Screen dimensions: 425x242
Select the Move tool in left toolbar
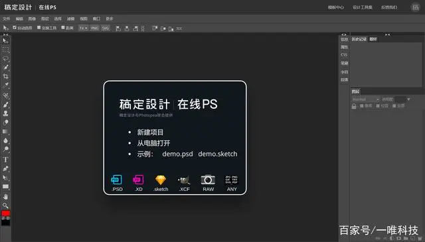click(x=5, y=41)
